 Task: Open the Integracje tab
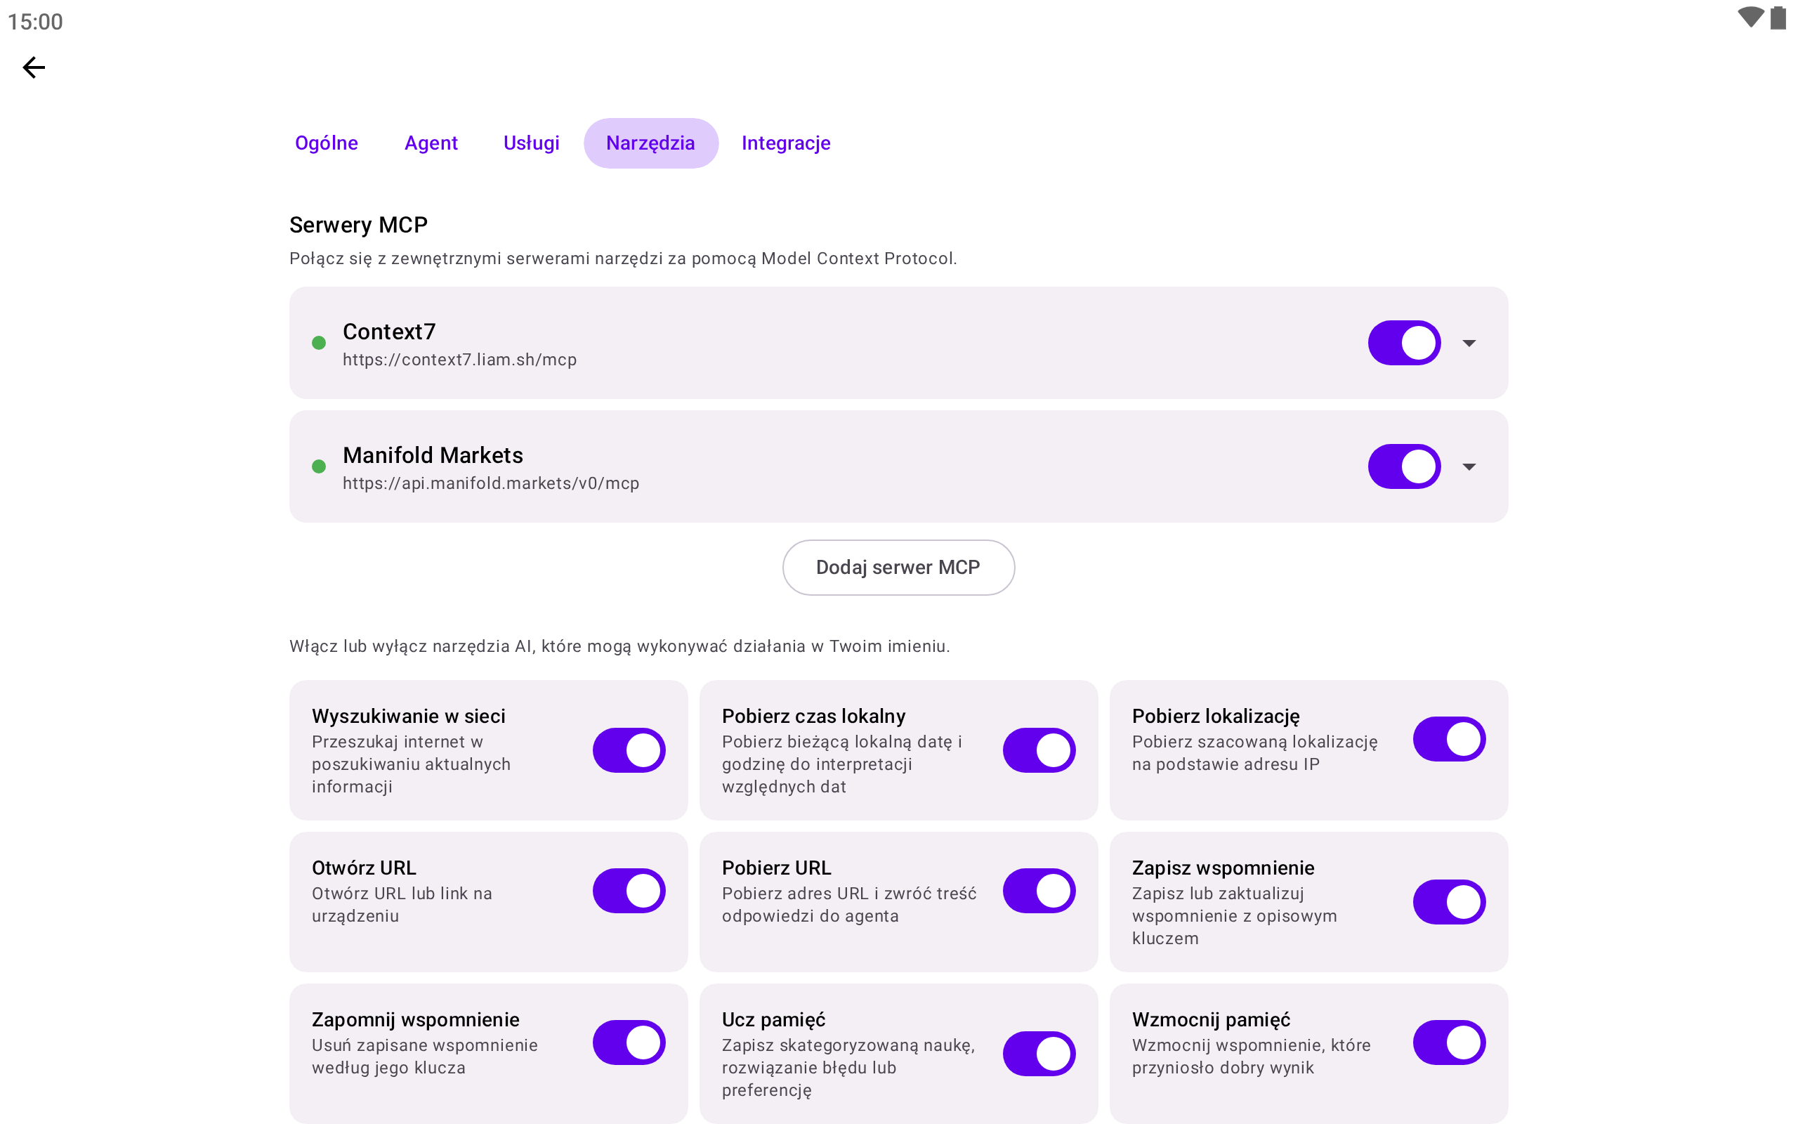click(785, 143)
